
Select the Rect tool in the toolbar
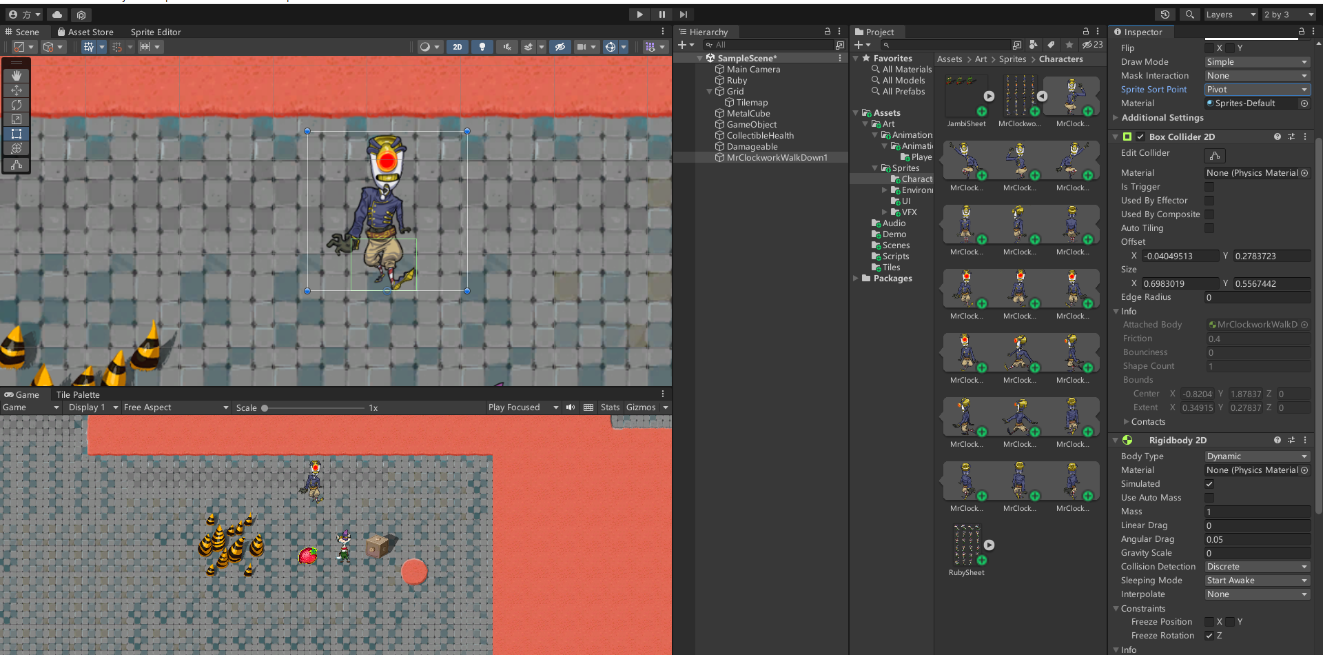[x=17, y=134]
